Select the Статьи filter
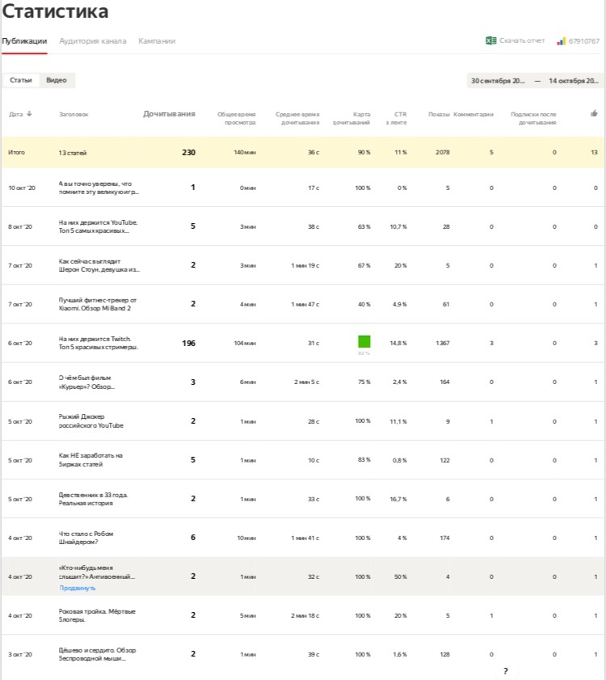 coord(21,80)
